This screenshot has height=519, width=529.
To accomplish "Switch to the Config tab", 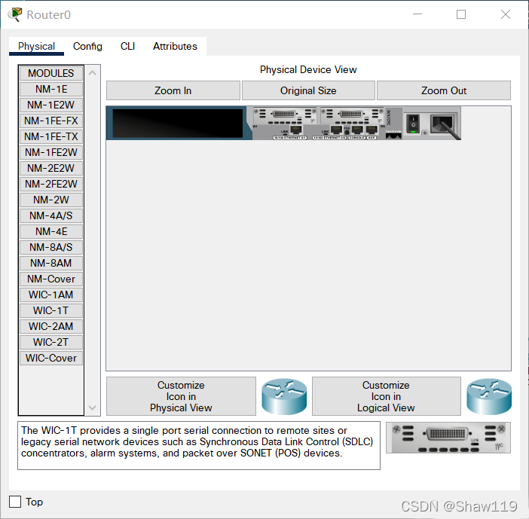I will click(x=87, y=46).
